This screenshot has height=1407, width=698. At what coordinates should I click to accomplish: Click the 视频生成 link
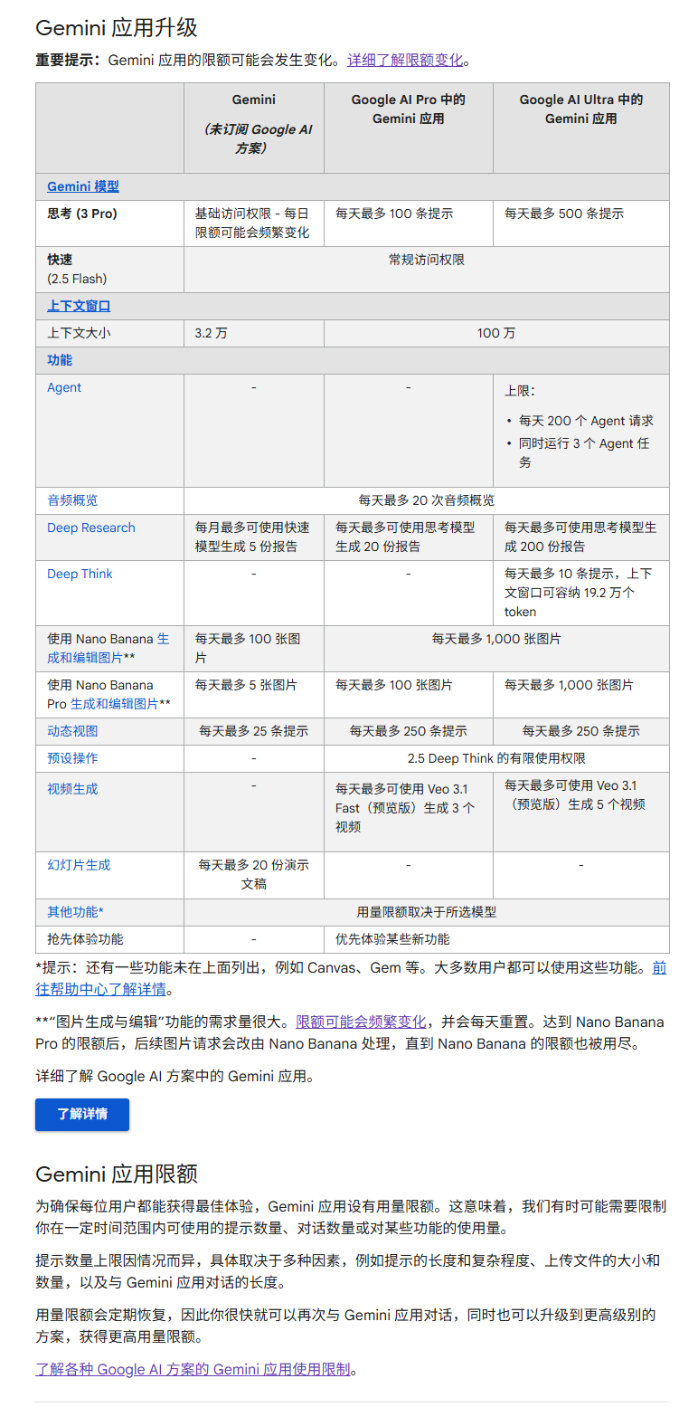tap(72, 789)
